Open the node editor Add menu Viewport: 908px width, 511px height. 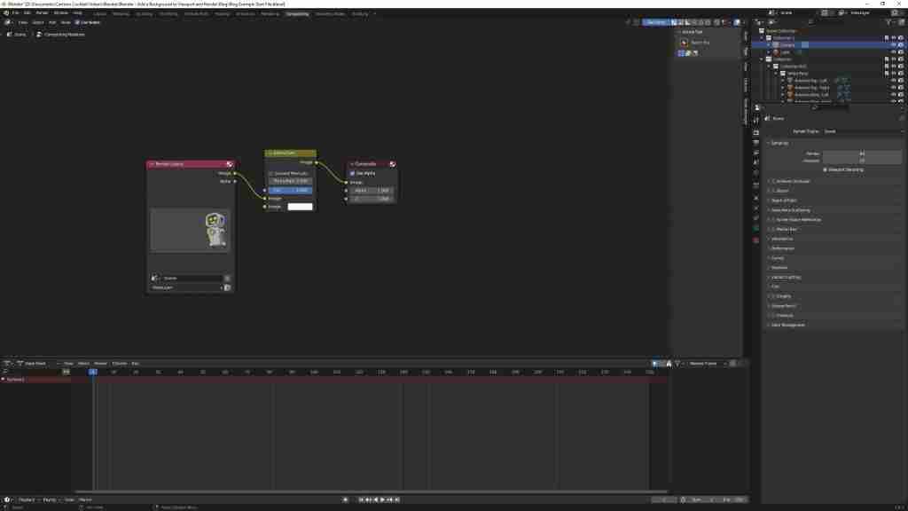pyautogui.click(x=52, y=22)
